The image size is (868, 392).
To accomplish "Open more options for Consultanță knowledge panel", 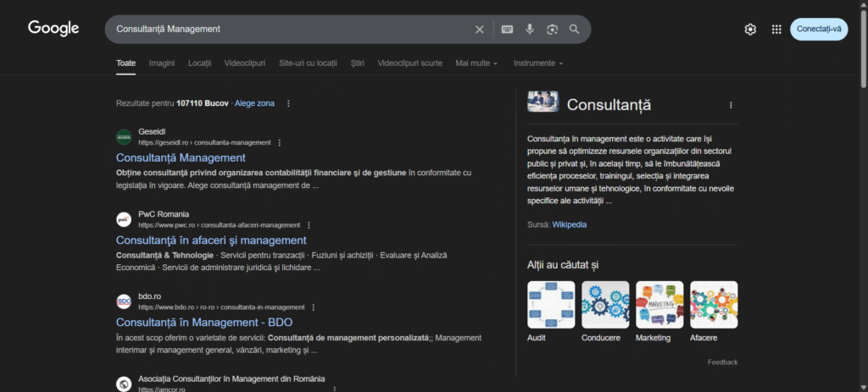I will click(731, 105).
